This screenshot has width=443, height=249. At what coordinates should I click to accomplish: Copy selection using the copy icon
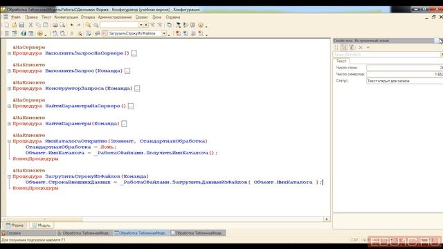pos(38,25)
